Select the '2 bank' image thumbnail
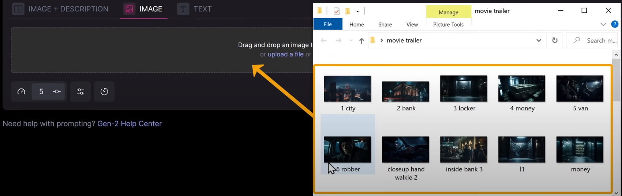The width and height of the screenshot is (622, 196). pyautogui.click(x=405, y=91)
